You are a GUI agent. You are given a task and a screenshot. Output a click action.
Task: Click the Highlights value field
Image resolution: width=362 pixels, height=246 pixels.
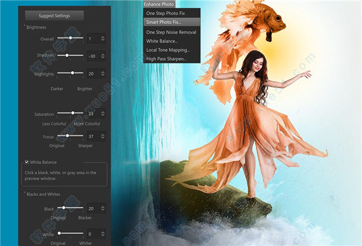point(94,73)
